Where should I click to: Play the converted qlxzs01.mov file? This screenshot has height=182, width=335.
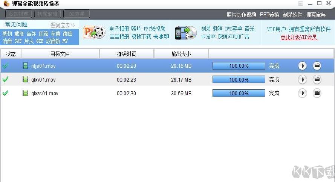click(302, 93)
